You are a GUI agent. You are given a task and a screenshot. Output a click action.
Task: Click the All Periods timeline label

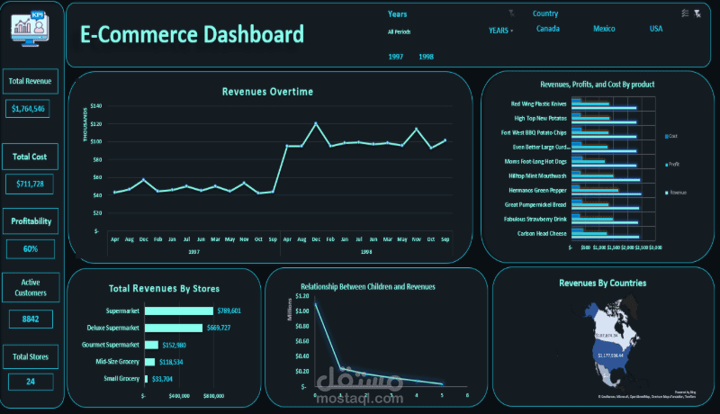pos(399,32)
